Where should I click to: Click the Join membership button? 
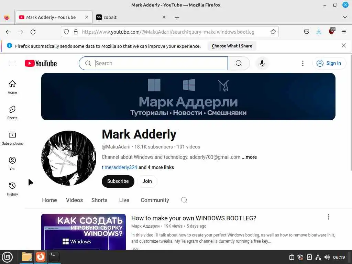[147, 181]
